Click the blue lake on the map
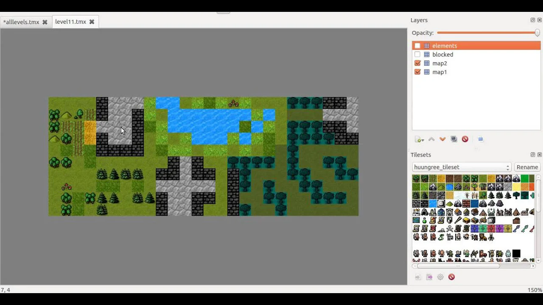 (209, 122)
